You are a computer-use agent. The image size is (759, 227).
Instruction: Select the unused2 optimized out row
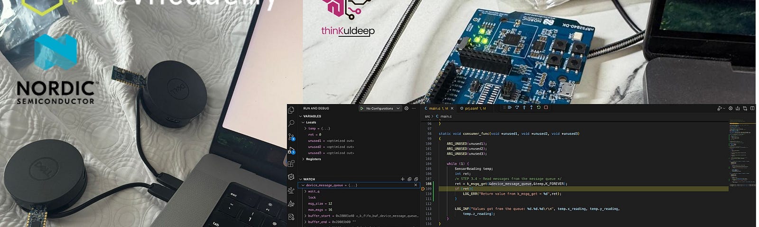tap(359, 147)
